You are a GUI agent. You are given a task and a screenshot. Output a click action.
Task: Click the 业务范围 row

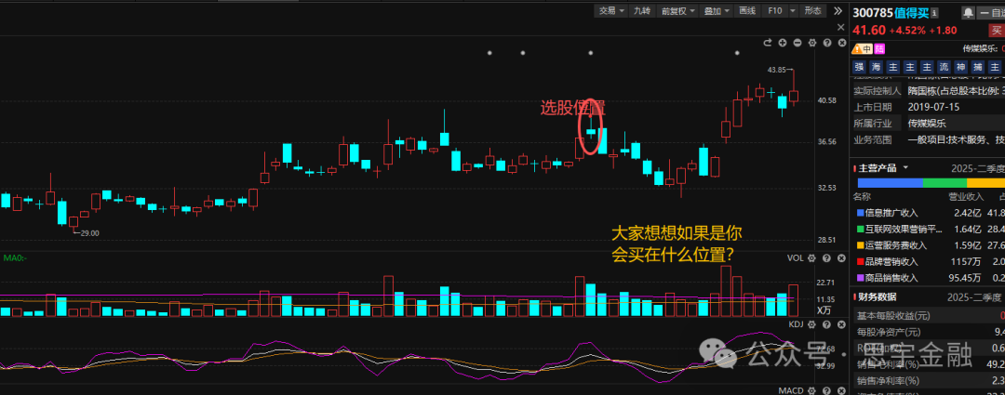coord(929,139)
